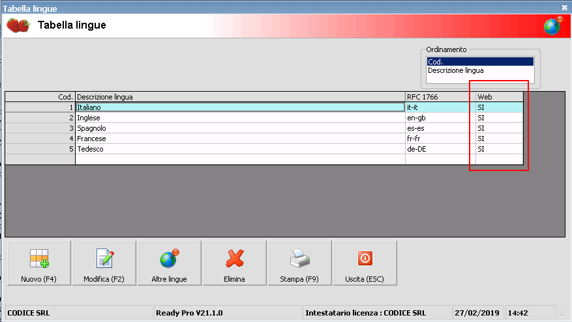Screen dimensions: 572x322
Task: Click the date 27/02/2019 in status bar
Action: point(477,313)
